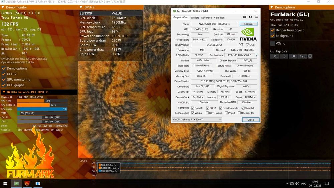Viewport: 334px width, 188px height.
Task: Click the Board power draw 220 W row
Action: (111, 40)
